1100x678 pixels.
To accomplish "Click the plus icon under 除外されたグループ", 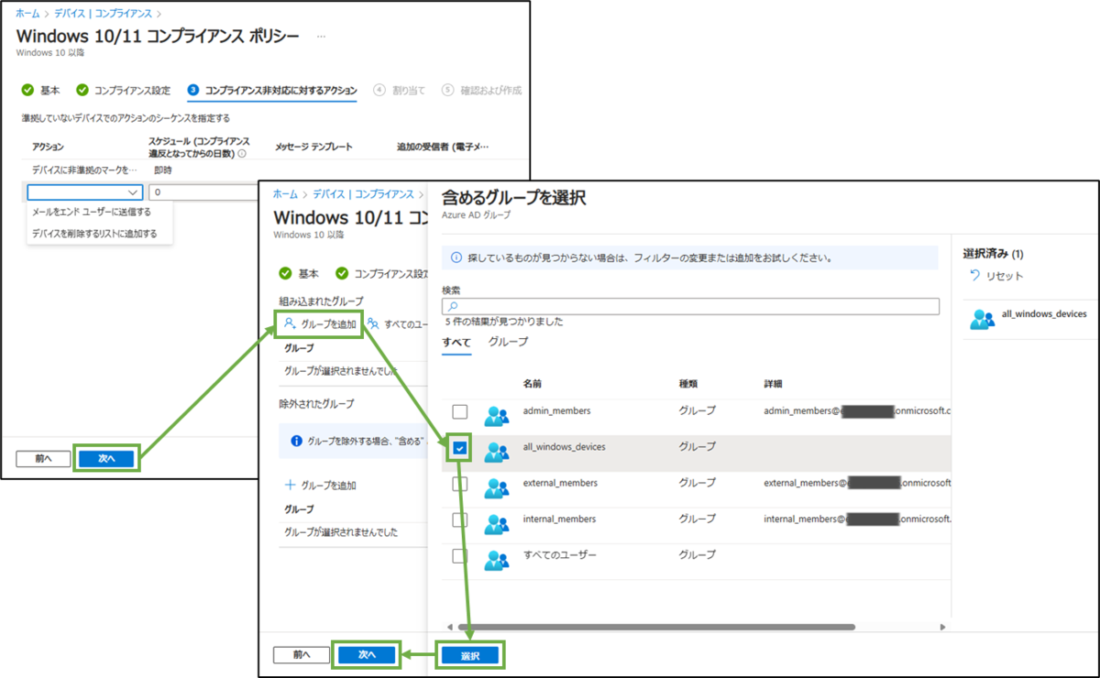I will click(291, 485).
